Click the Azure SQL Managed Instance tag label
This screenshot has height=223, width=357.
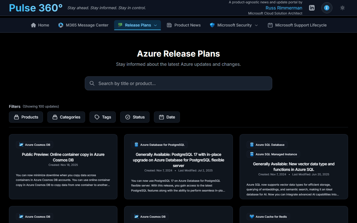click(276, 154)
